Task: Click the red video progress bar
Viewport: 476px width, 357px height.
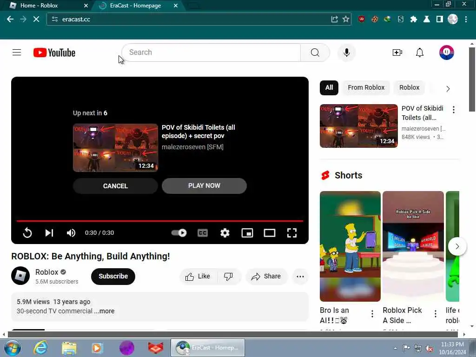Action: click(160, 221)
